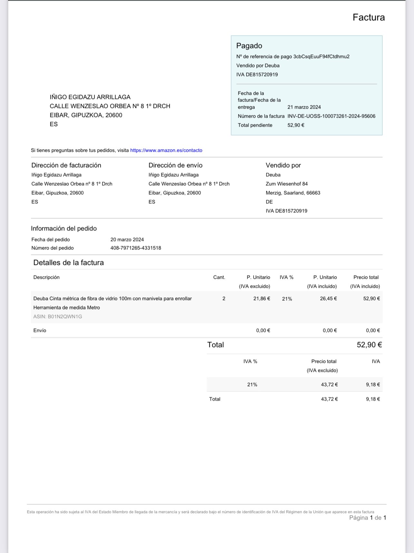
Task: Click the Descripción column header
Action: pos(46,277)
